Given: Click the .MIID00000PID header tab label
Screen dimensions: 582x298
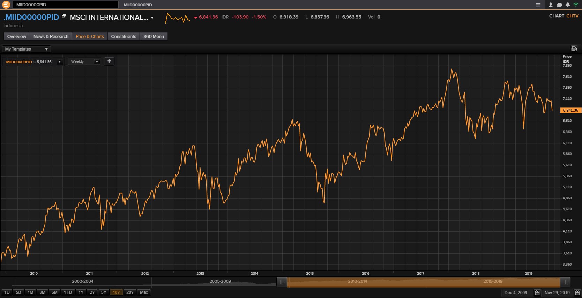Looking at the screenshot, I should point(137,5).
